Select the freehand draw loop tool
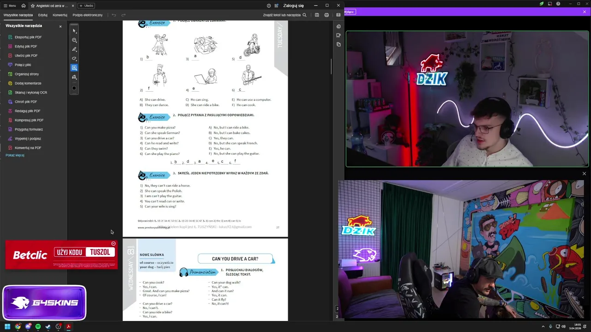Screen dimensions: 591x332 click(x=74, y=59)
